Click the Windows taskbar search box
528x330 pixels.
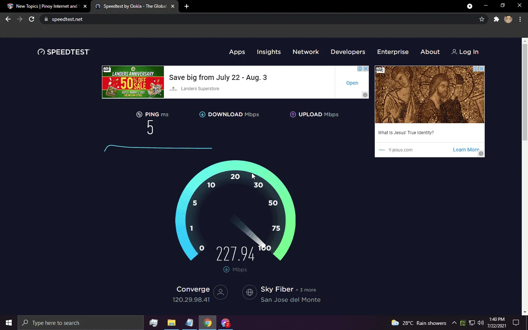tap(81, 323)
